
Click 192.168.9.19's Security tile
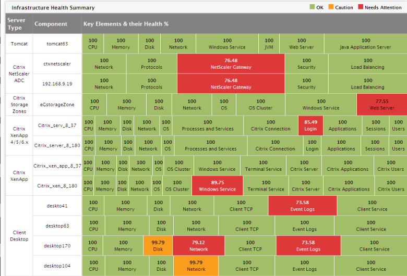306,84
